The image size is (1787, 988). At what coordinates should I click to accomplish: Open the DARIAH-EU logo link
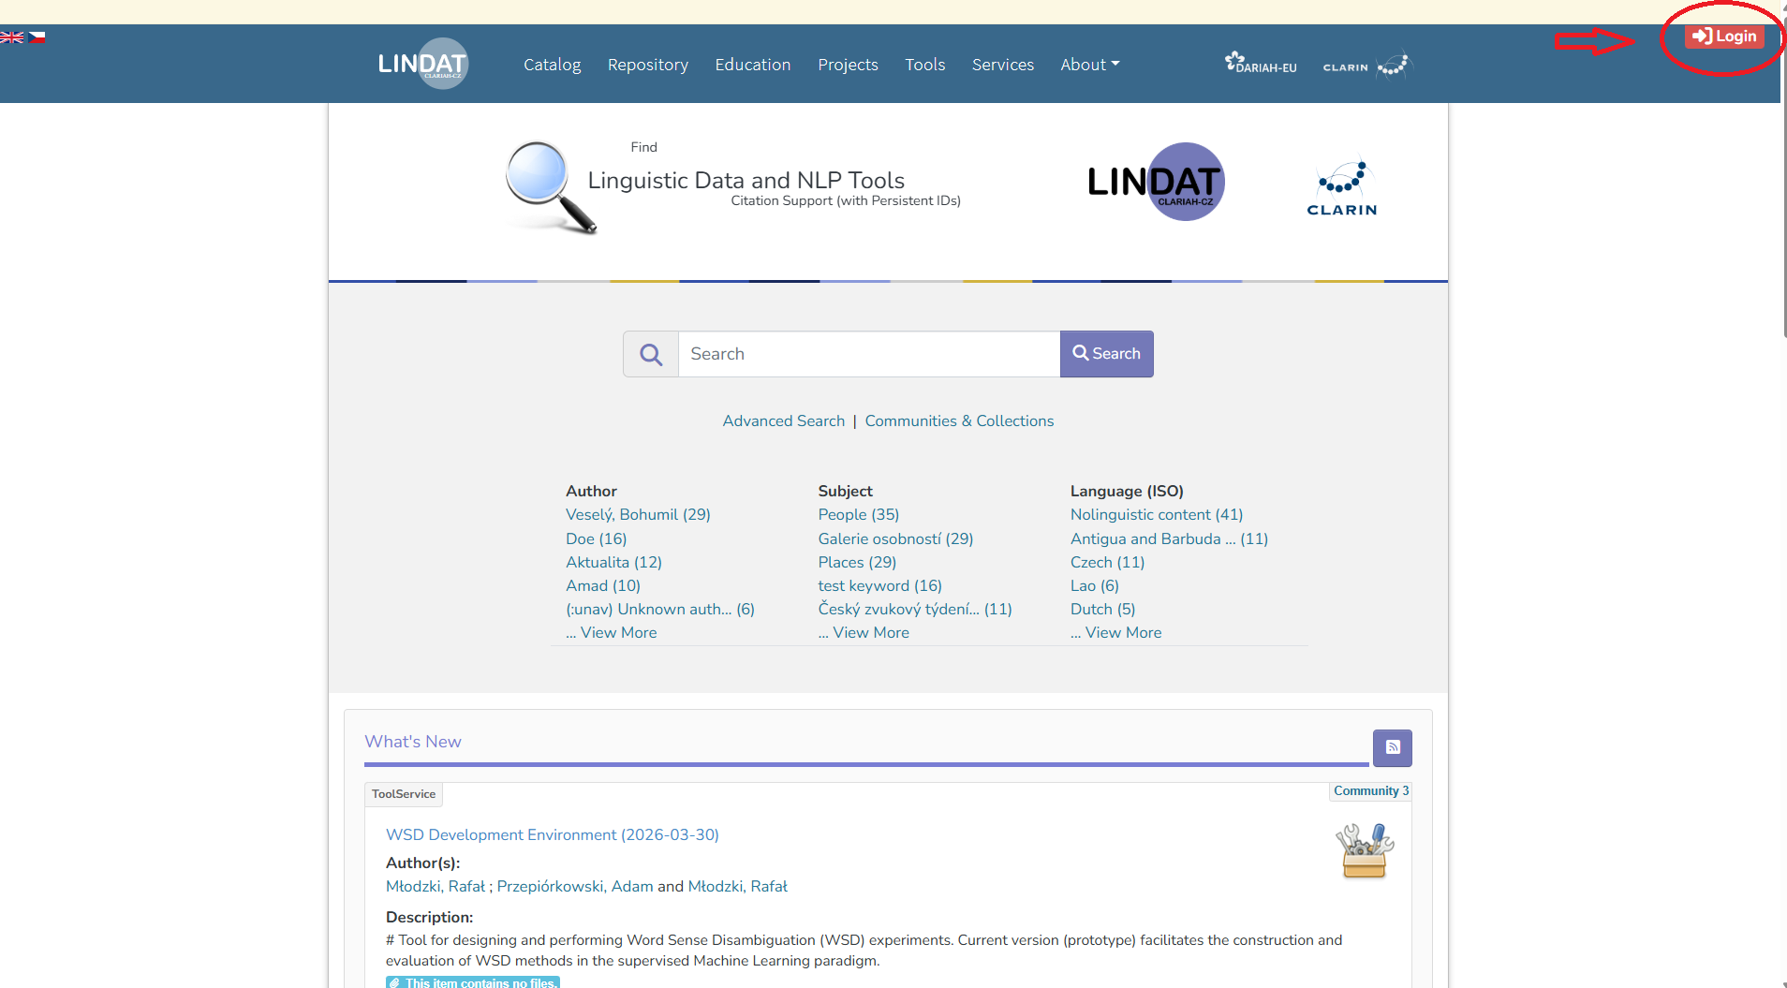click(x=1261, y=64)
